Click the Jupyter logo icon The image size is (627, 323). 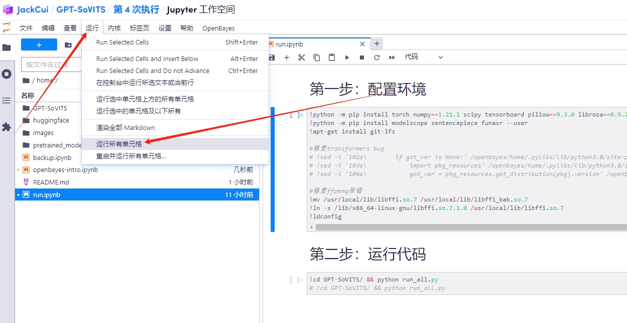(7, 27)
